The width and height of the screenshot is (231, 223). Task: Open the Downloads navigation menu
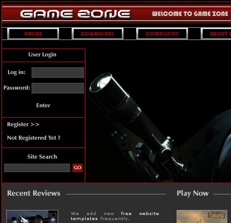pos(97,34)
